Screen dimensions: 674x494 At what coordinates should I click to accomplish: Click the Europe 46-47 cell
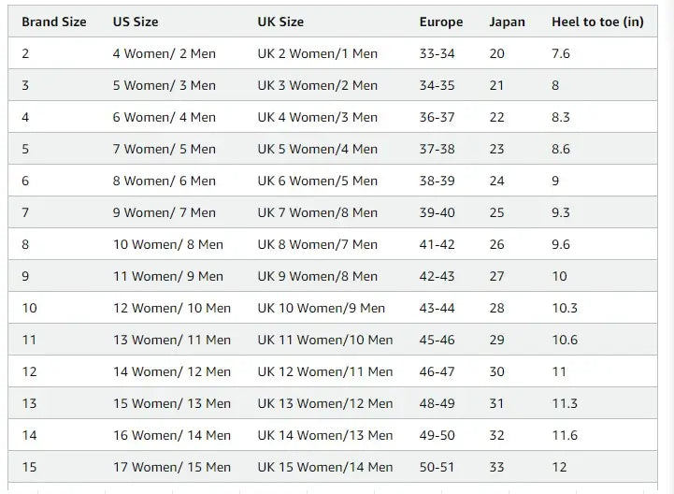pyautogui.click(x=437, y=371)
